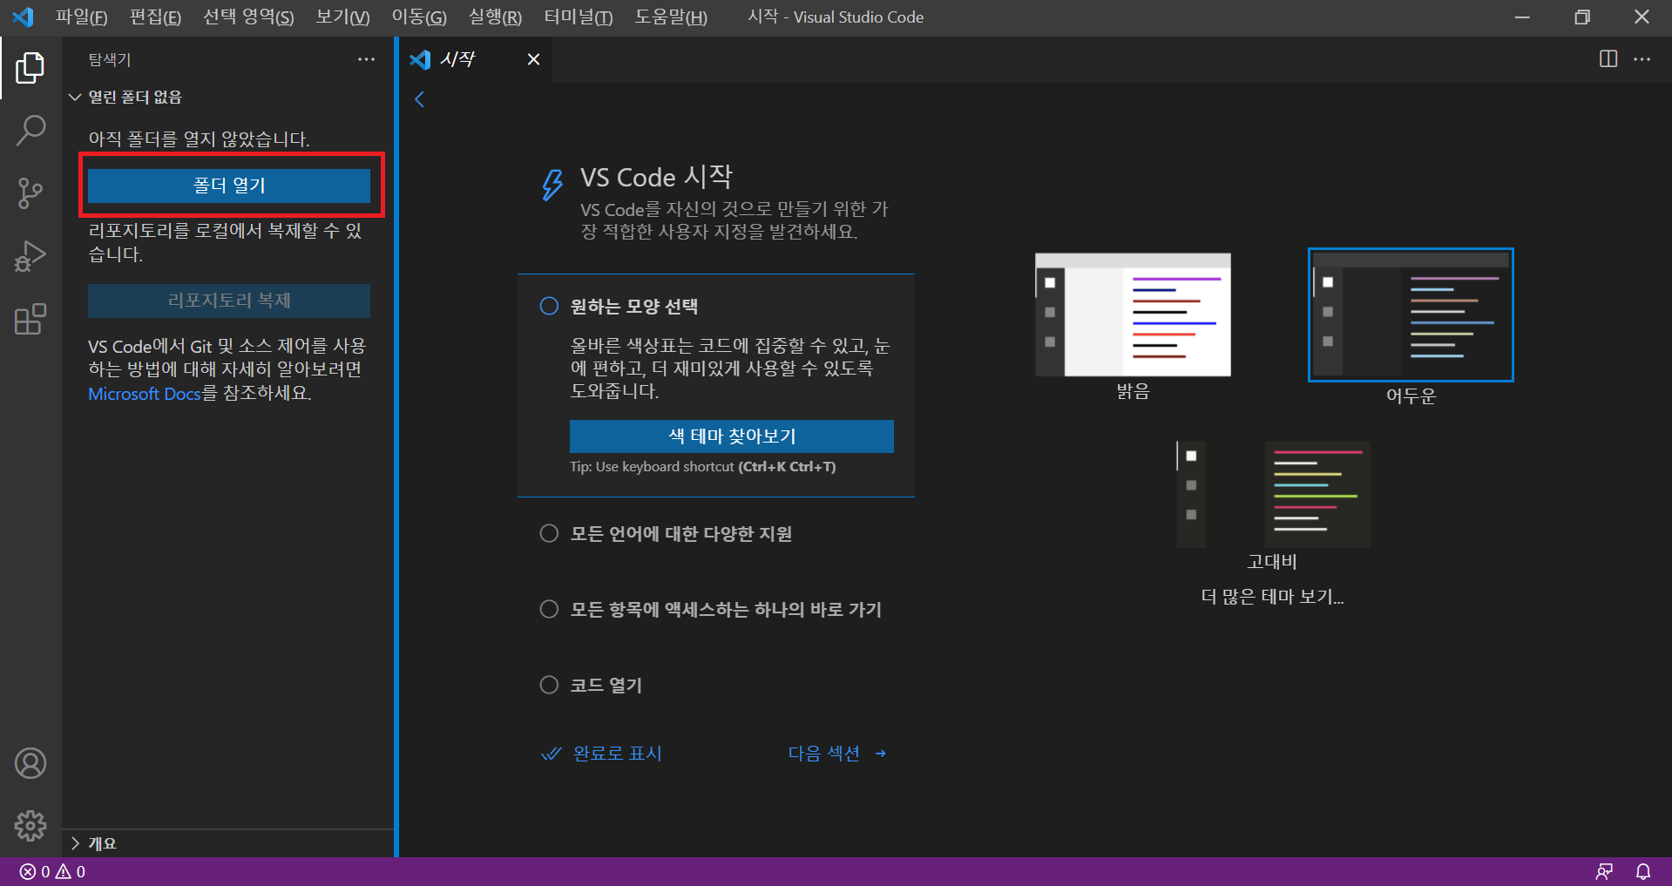This screenshot has height=886, width=1672.
Task: Open the 편집(E) menu
Action: tap(155, 17)
